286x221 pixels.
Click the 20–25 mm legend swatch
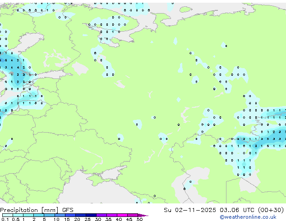(81, 215)
